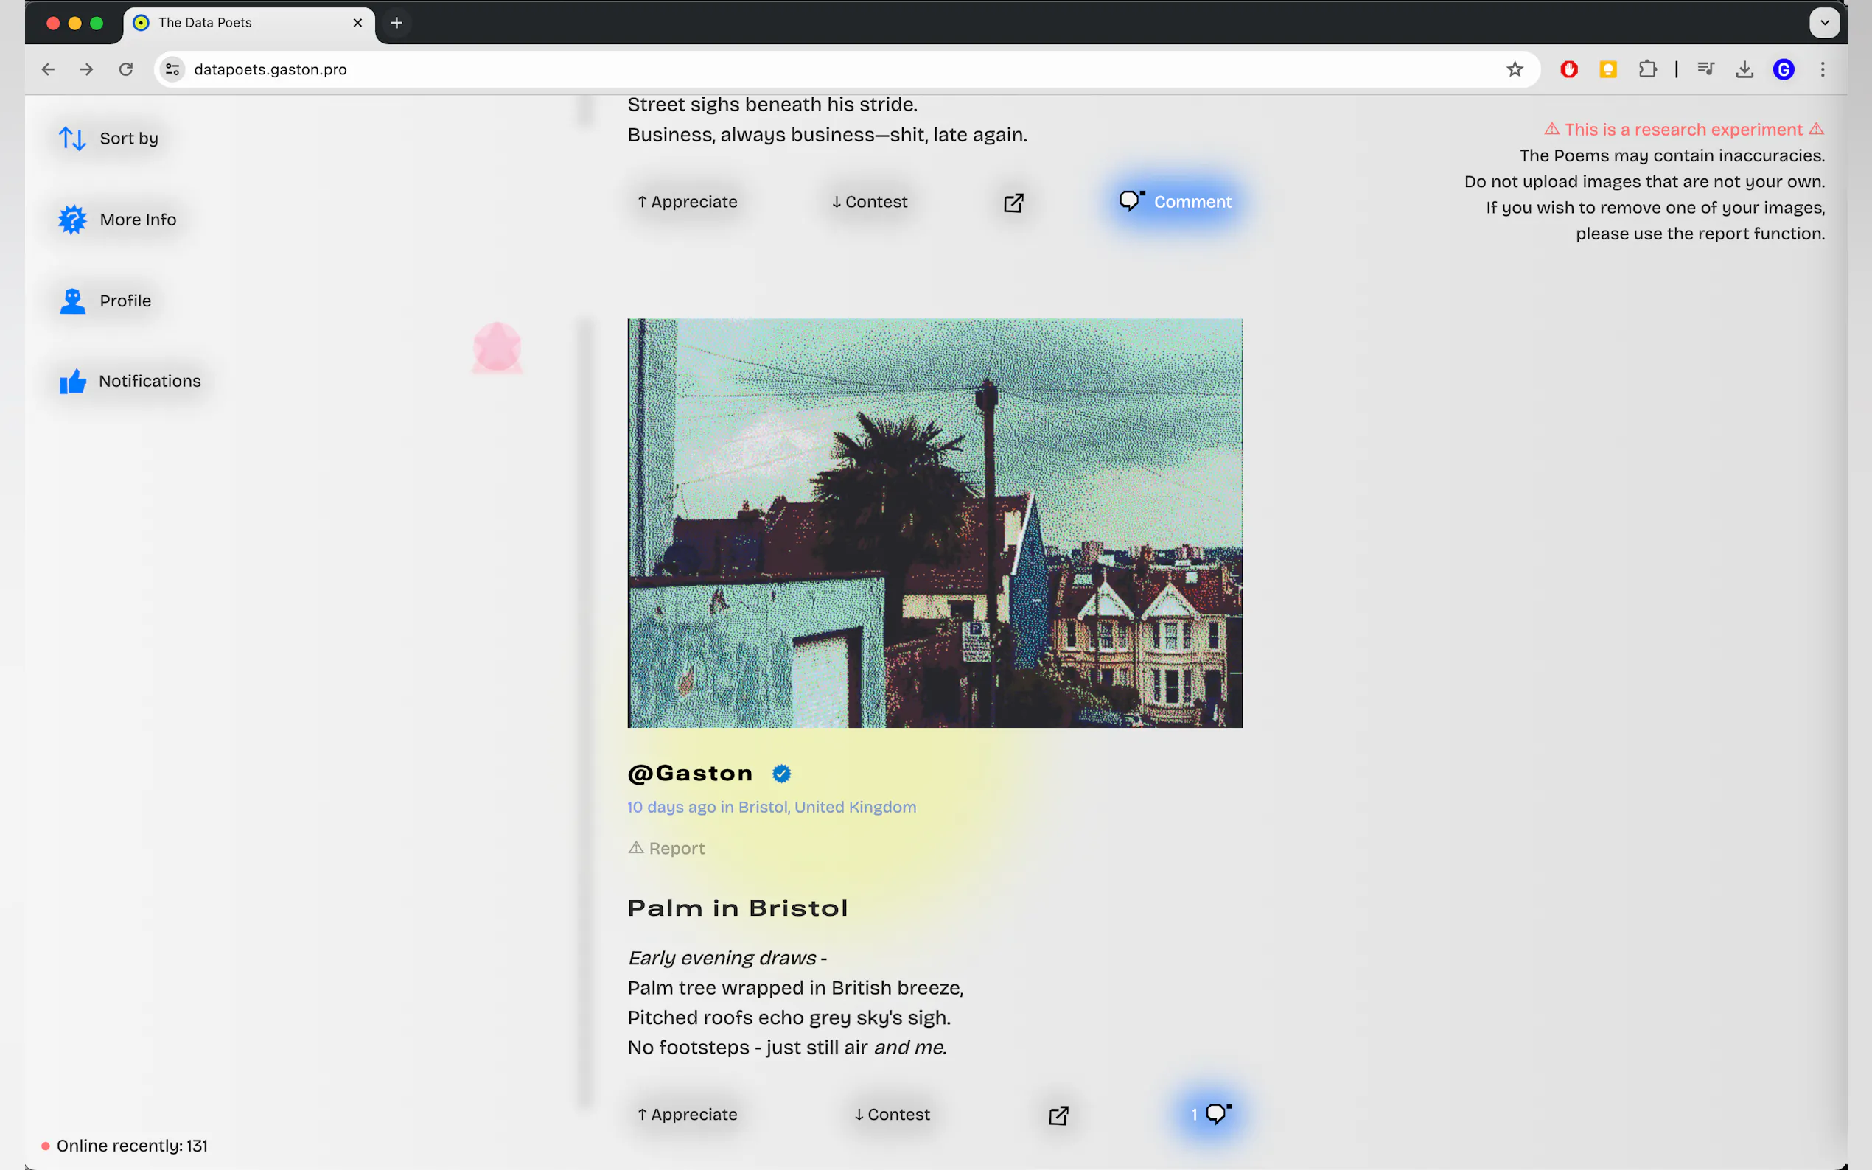Open the browser extensions puzzle icon
1872x1170 pixels.
click(x=1646, y=70)
